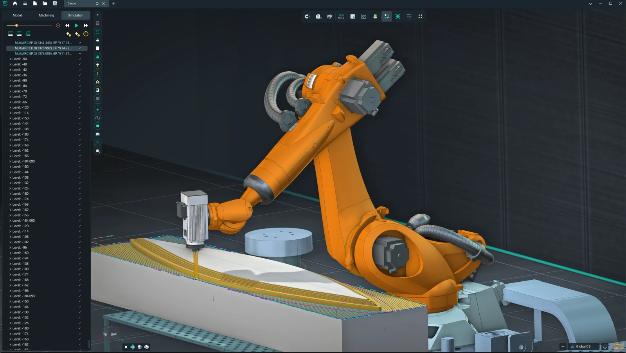Create a new project file
Viewport: 626px width, 353px height.
35,3
